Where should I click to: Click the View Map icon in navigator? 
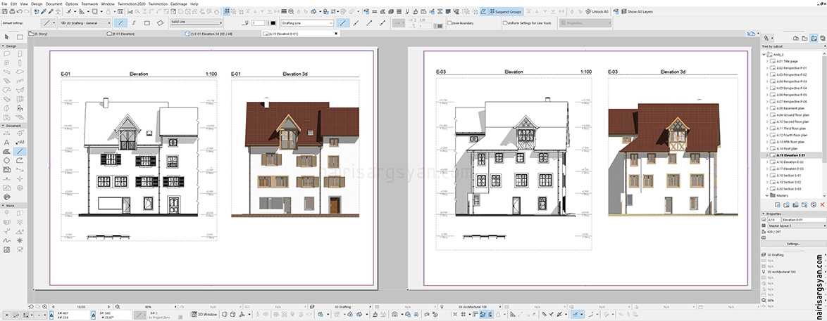click(805, 39)
